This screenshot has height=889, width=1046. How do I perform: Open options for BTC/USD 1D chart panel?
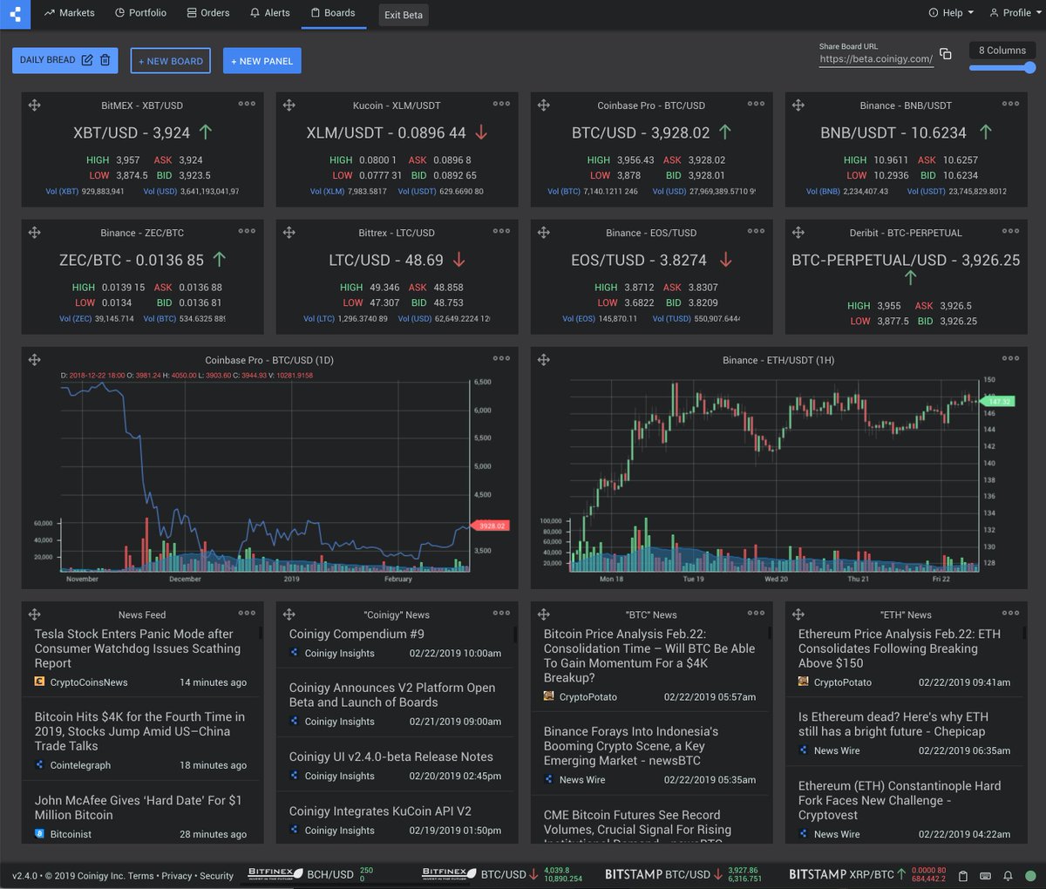coord(501,358)
